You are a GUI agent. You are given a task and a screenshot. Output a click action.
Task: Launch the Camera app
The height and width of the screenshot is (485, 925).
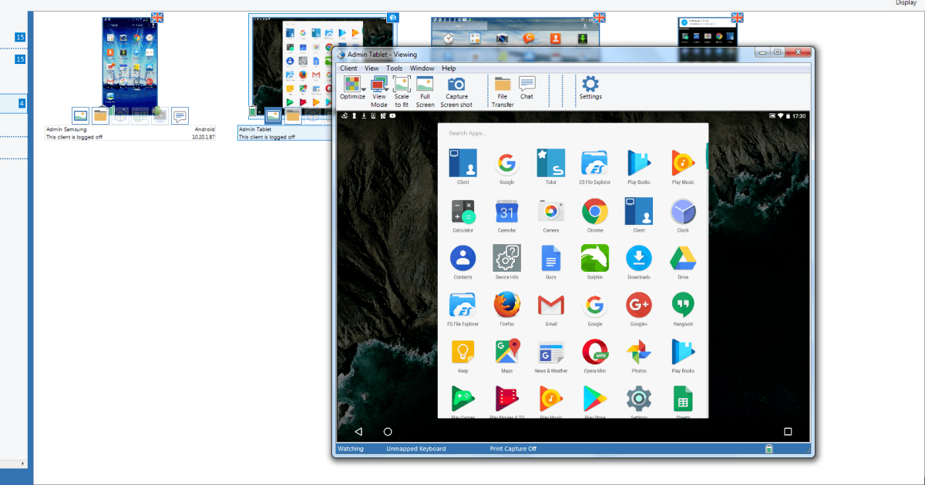click(x=551, y=211)
